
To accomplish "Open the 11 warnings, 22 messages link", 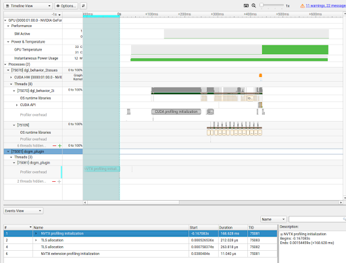I will [x=326, y=5].
